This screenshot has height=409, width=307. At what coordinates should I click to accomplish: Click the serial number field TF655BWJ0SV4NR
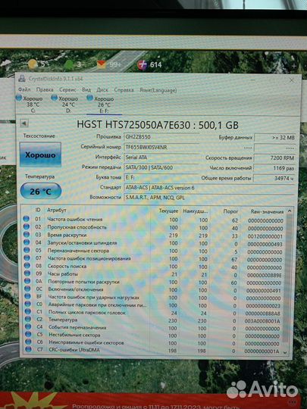(x=161, y=147)
